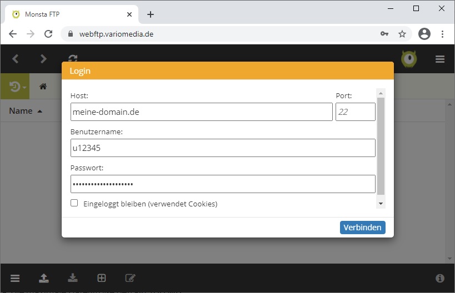The height and width of the screenshot is (293, 455).
Task: Open a new browser tab
Action: (150, 14)
